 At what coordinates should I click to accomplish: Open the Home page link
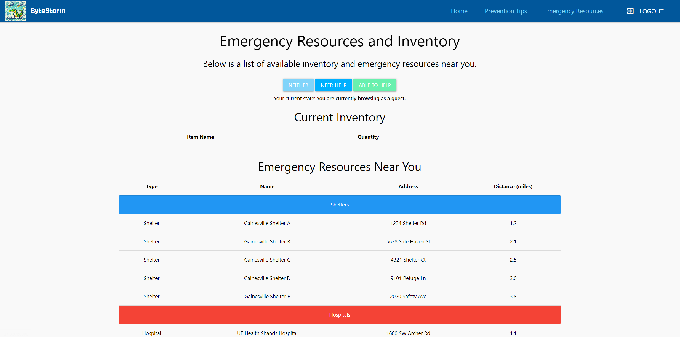pyautogui.click(x=459, y=11)
